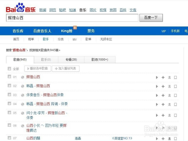
Task: Open the square icon for song 05 row
Action: tap(176, 115)
